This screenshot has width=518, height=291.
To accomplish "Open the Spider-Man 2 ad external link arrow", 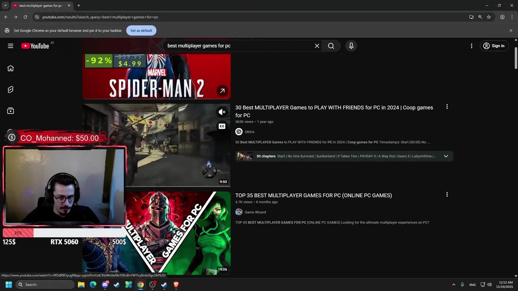I will 222,91.
